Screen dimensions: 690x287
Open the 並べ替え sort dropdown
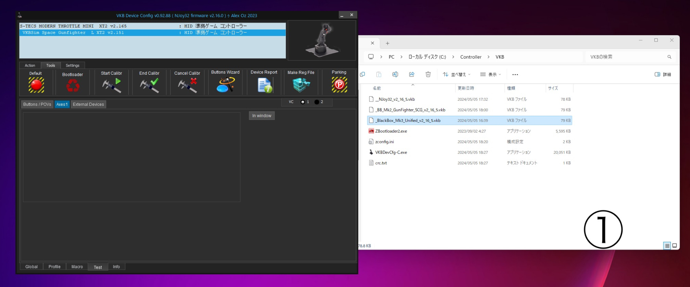457,74
